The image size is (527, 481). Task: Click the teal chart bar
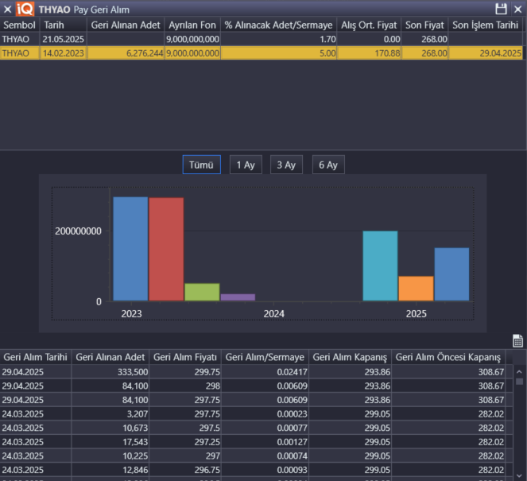pyautogui.click(x=380, y=266)
